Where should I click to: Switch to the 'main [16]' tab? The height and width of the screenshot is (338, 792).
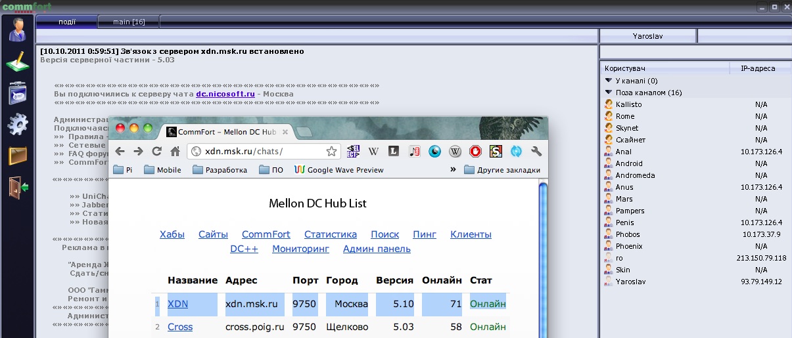[x=129, y=22]
